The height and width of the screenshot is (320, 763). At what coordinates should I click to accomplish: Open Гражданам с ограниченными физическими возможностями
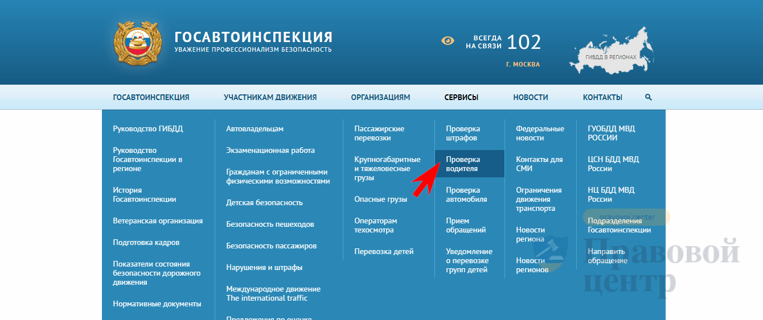coord(278,177)
